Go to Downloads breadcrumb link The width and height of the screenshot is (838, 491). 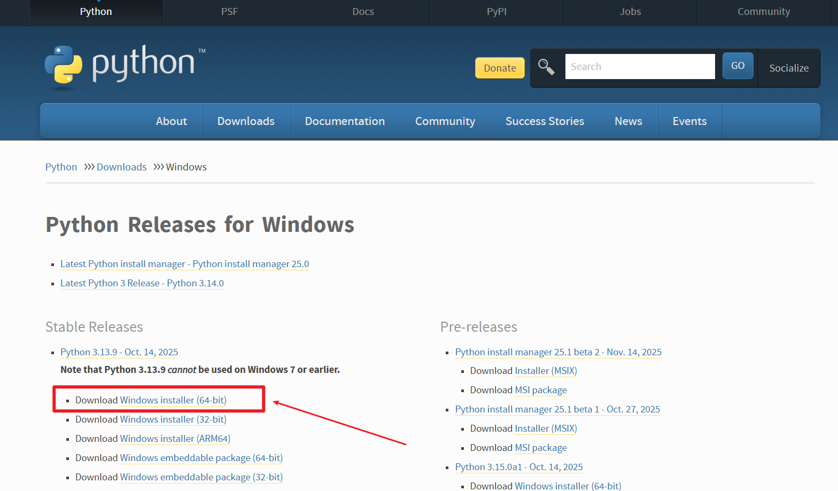(121, 167)
